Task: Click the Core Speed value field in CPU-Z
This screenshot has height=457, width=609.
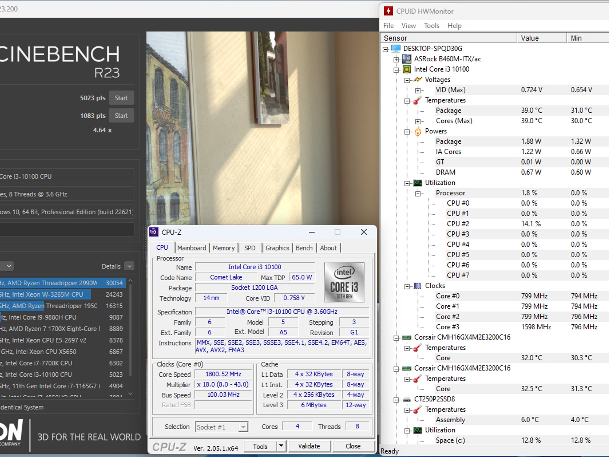Action: pyautogui.click(x=223, y=374)
